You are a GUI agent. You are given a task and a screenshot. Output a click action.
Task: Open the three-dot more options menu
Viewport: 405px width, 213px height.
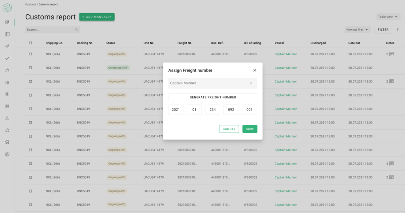tap(398, 30)
